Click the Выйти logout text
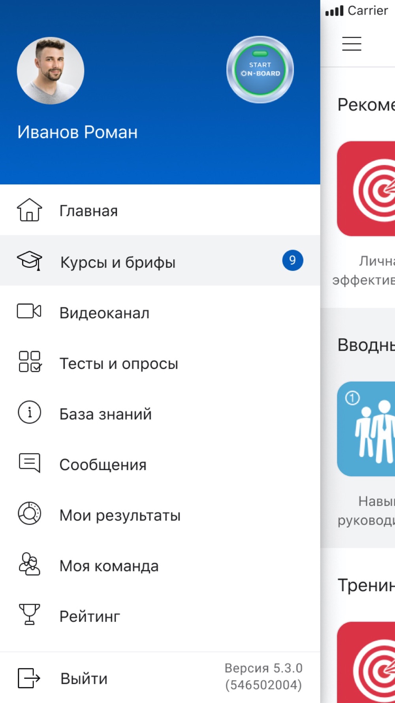 84,678
